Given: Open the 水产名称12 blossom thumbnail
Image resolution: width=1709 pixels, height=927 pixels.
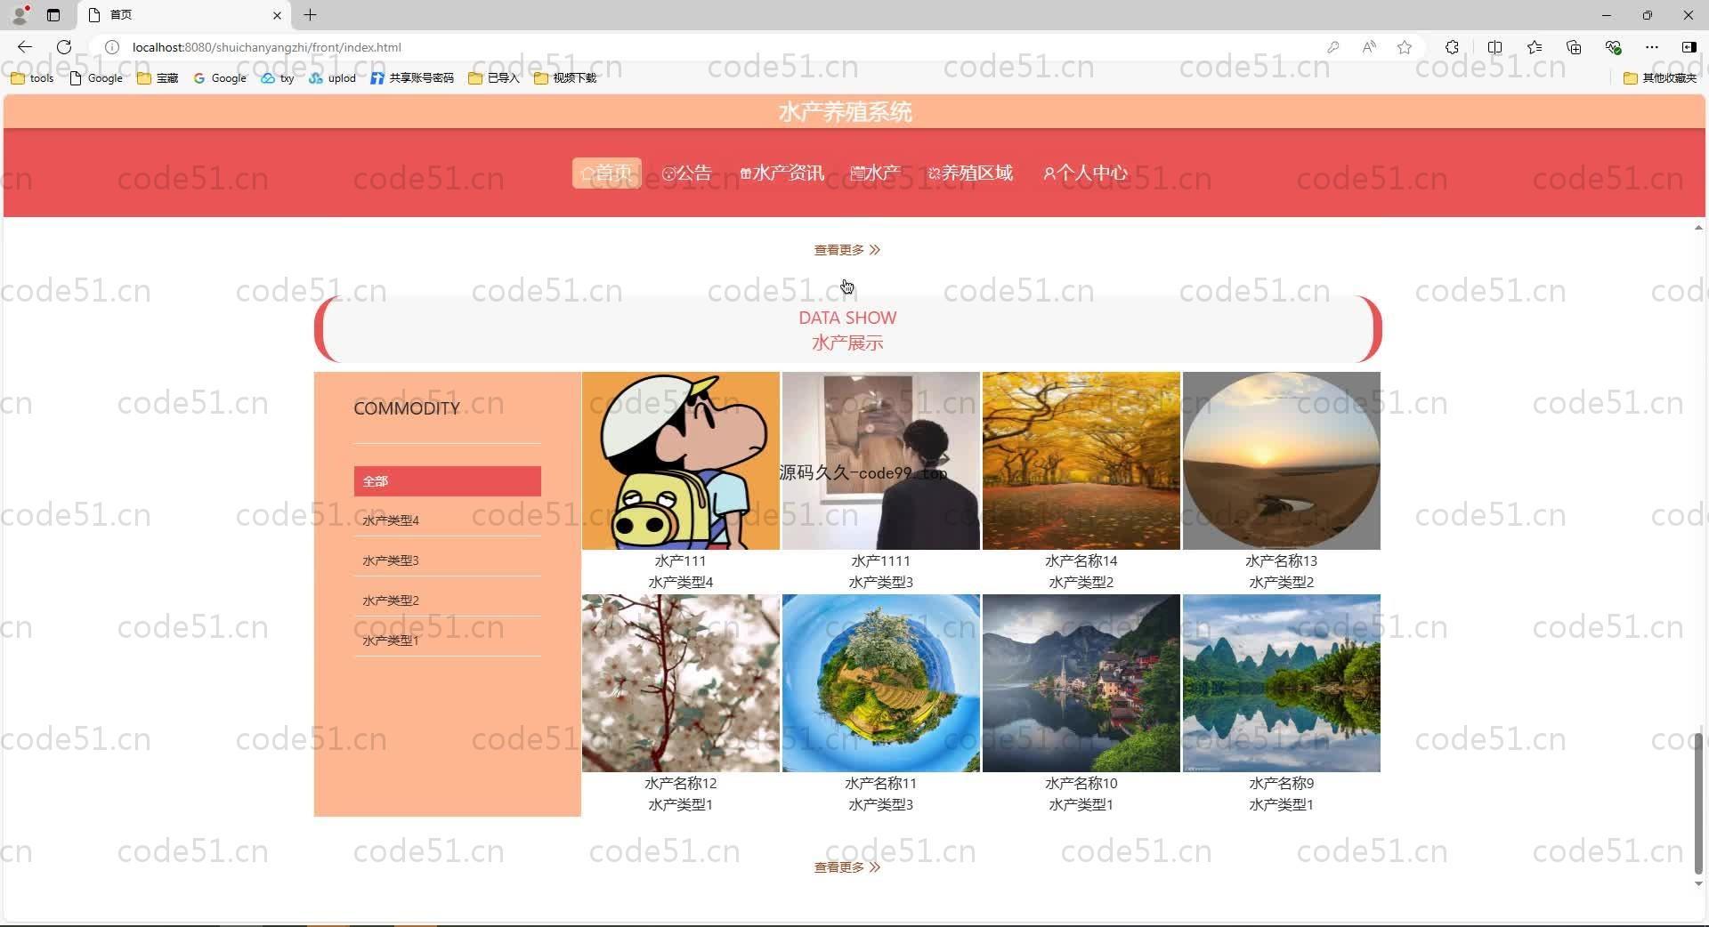Looking at the screenshot, I should pos(681,683).
